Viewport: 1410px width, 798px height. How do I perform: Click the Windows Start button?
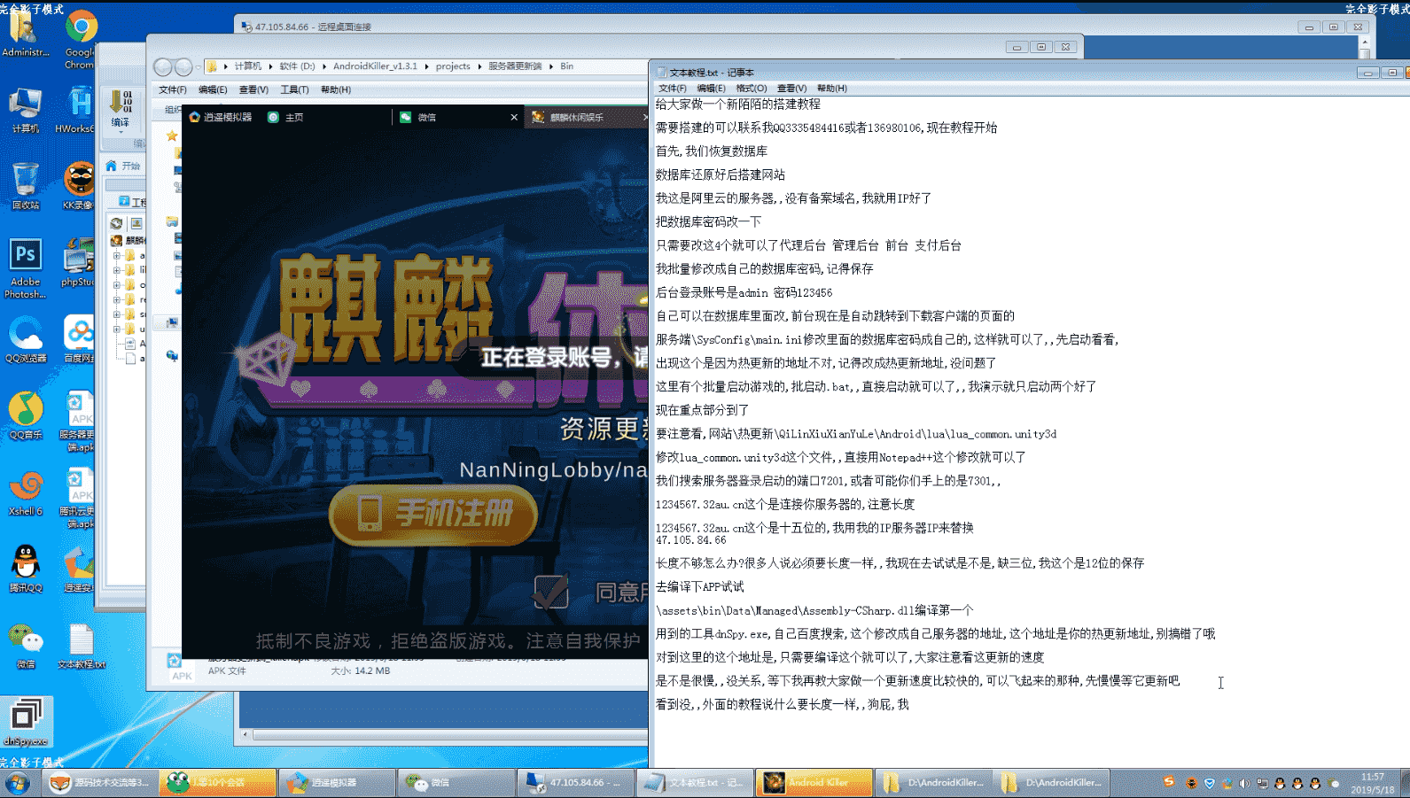click(18, 783)
